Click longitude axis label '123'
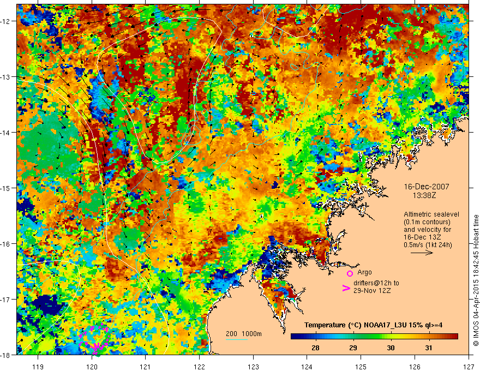480x371 pixels. (x=253, y=367)
